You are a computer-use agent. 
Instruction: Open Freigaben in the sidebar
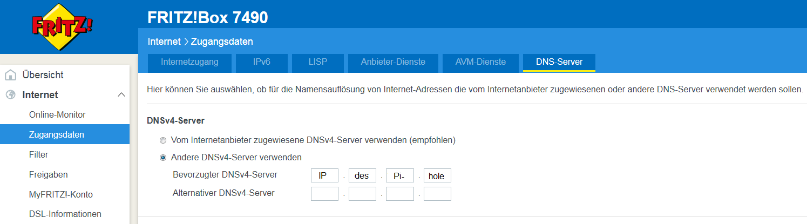[x=49, y=174]
